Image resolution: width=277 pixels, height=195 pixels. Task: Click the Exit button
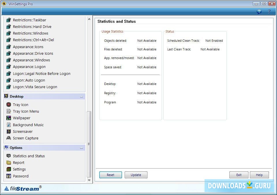(239, 175)
